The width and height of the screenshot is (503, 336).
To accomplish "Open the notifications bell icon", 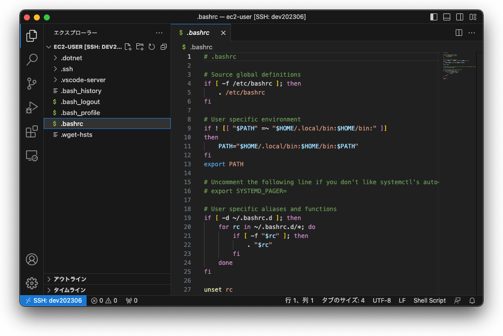I will [x=472, y=300].
